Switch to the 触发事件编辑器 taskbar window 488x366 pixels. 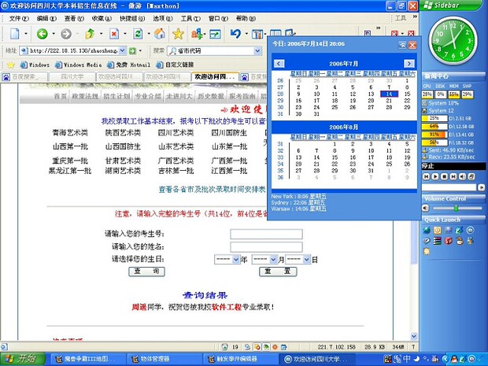(x=240, y=359)
